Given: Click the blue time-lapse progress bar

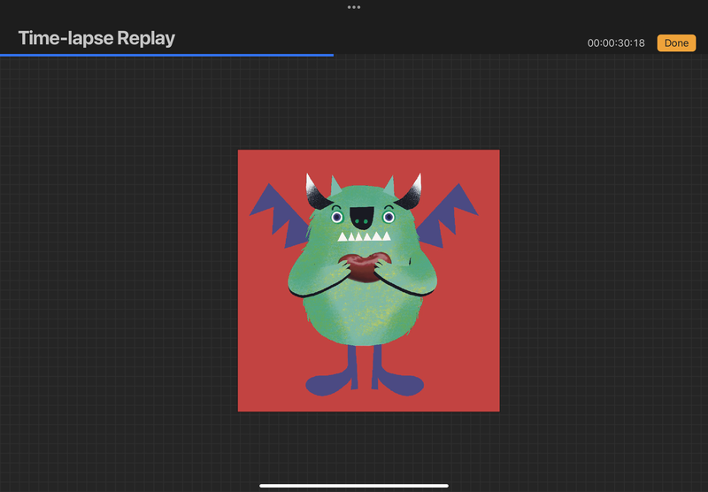Looking at the screenshot, I should [x=166, y=55].
